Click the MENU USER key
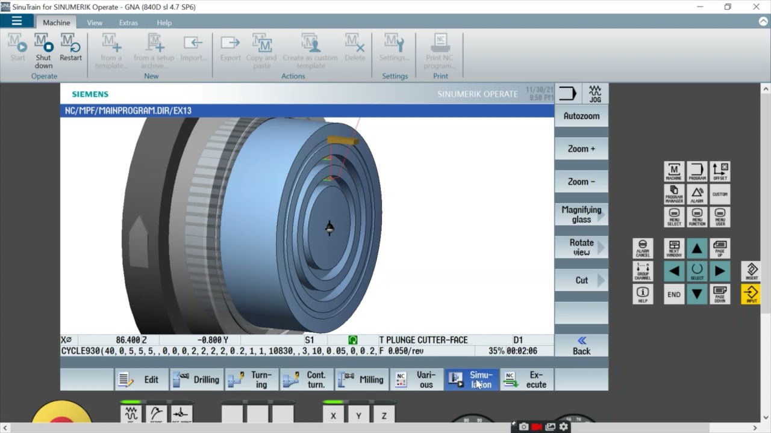 click(x=720, y=217)
